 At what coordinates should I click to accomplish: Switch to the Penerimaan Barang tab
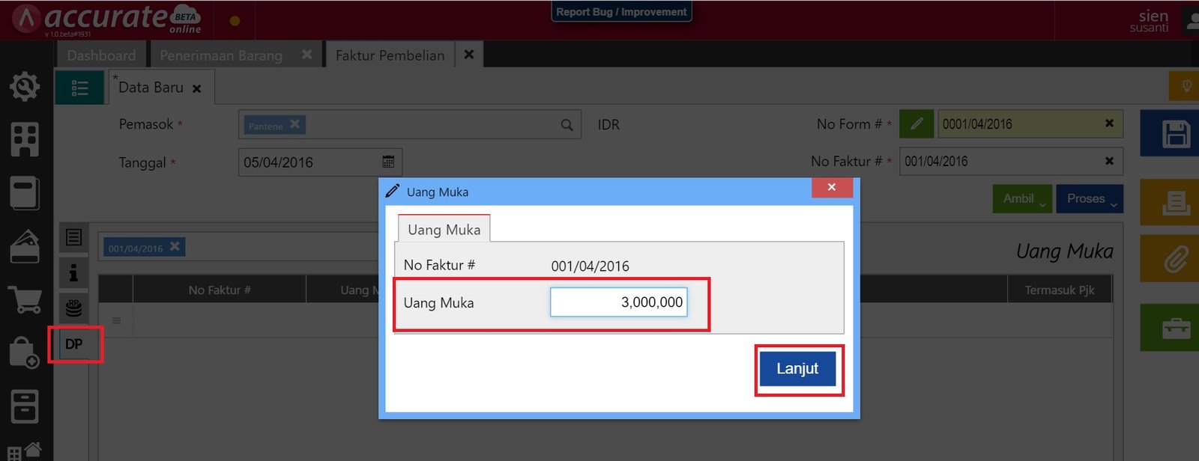(221, 55)
